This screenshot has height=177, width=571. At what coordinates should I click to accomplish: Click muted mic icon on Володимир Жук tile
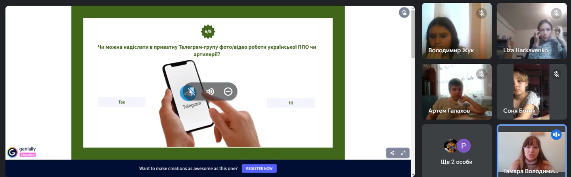click(481, 13)
